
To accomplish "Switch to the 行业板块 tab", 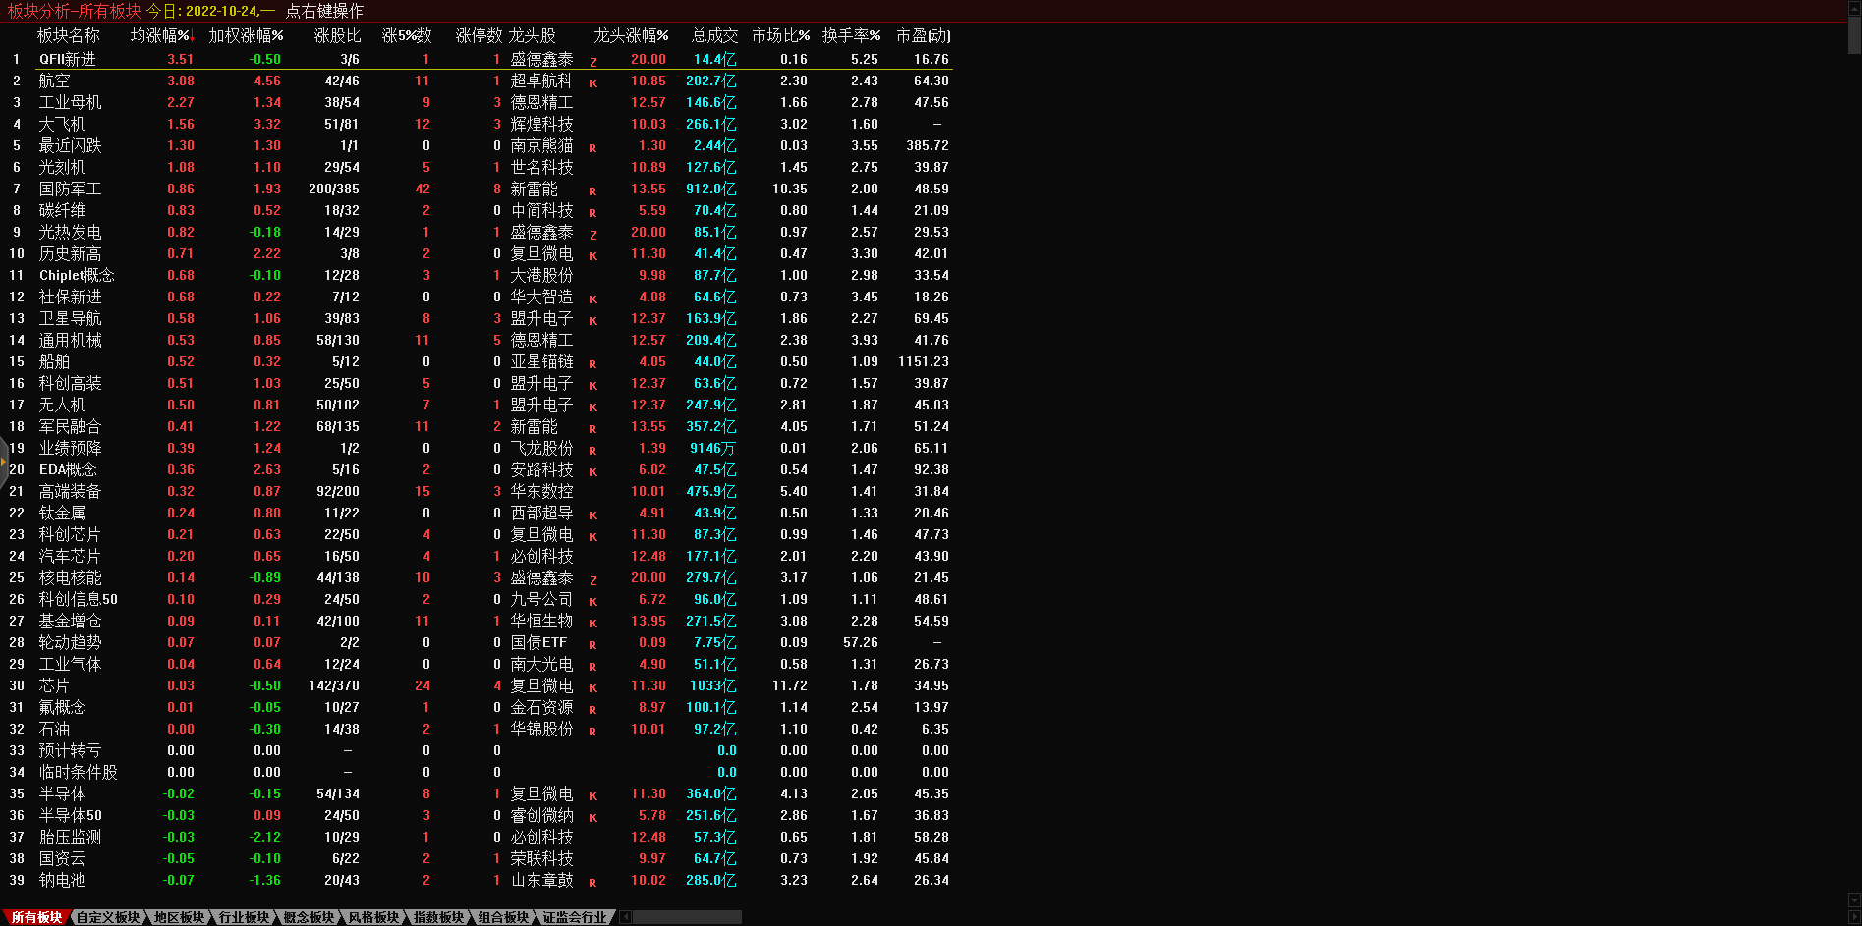I will (244, 917).
